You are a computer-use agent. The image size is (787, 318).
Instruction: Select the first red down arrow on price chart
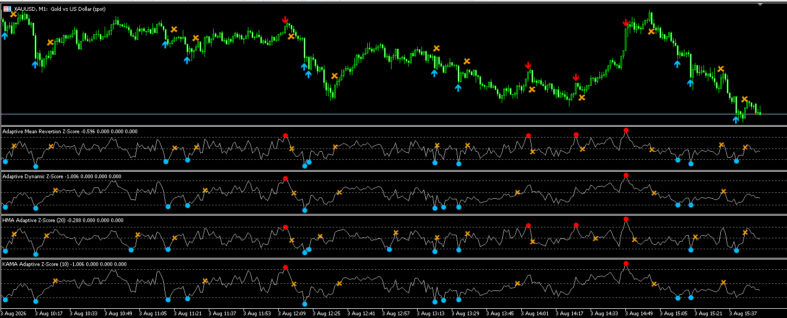pyautogui.click(x=285, y=20)
